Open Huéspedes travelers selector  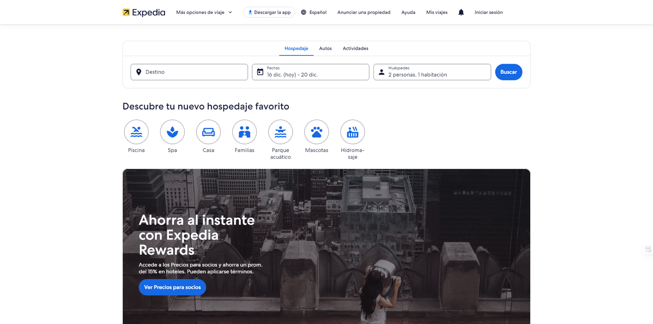pos(432,72)
